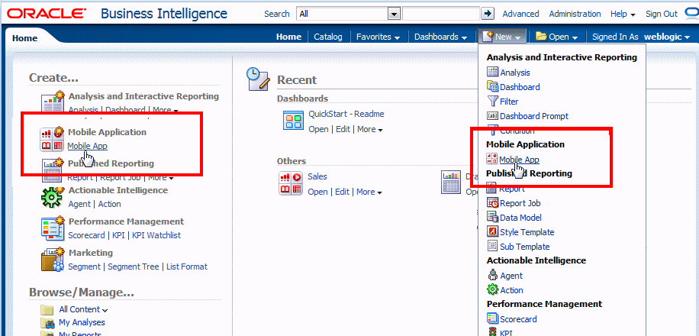The image size is (699, 336).
Task: Open the Administration link
Action: coord(575,14)
